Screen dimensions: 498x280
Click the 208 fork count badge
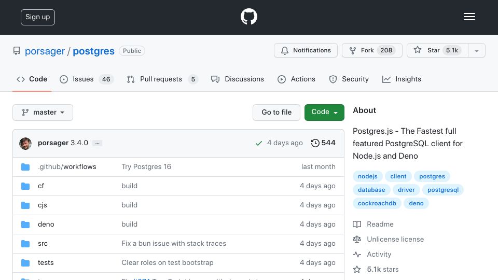tap(386, 50)
